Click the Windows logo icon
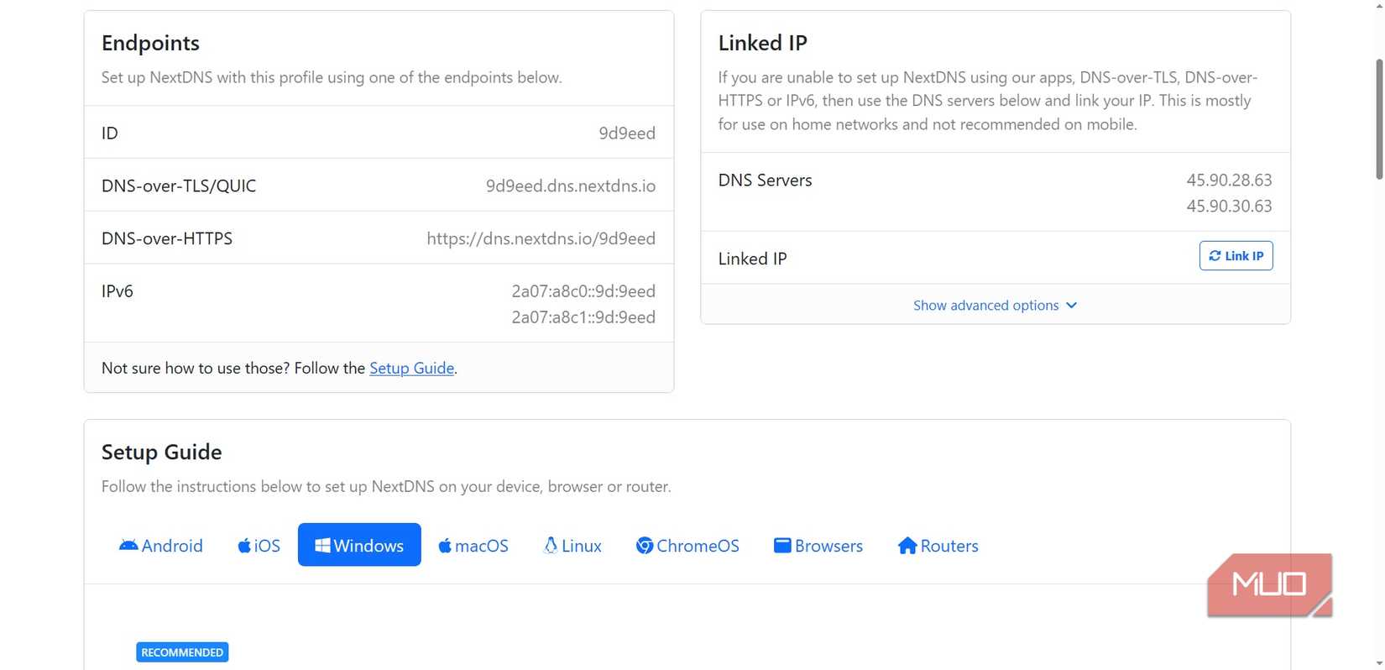 [x=322, y=546]
